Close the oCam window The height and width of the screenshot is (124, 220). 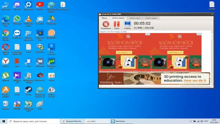tap(212, 14)
